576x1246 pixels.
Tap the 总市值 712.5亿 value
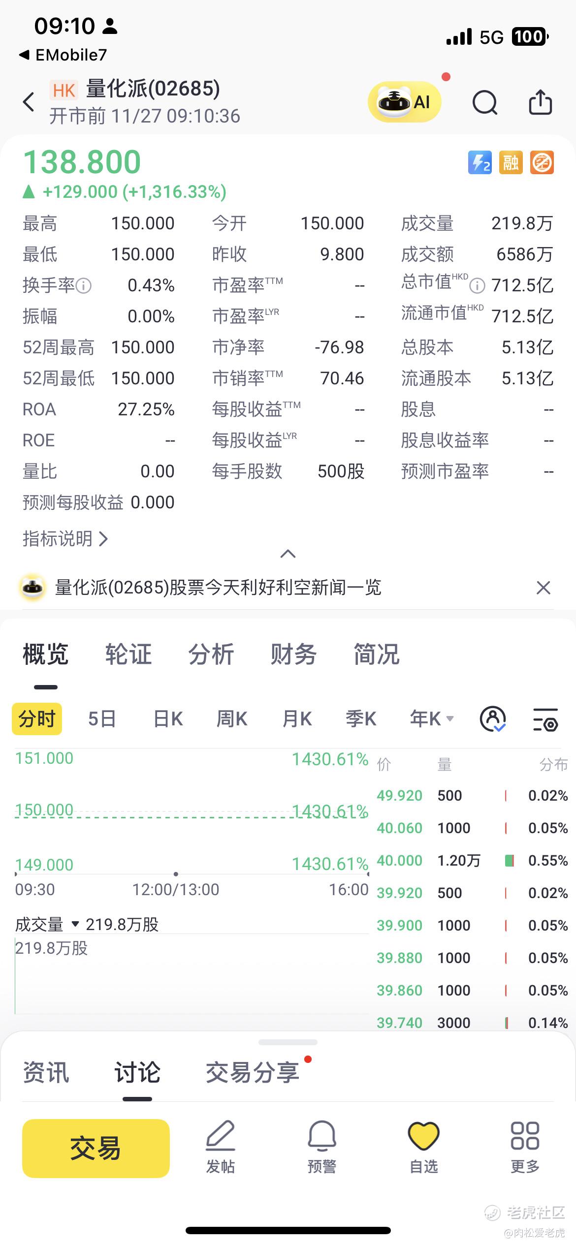[x=522, y=285]
